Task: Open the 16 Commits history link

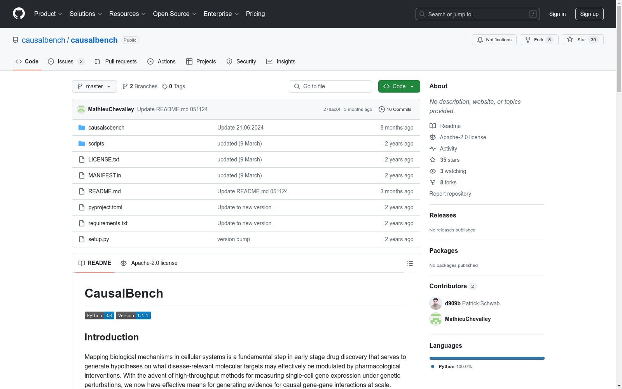Action: click(x=395, y=109)
